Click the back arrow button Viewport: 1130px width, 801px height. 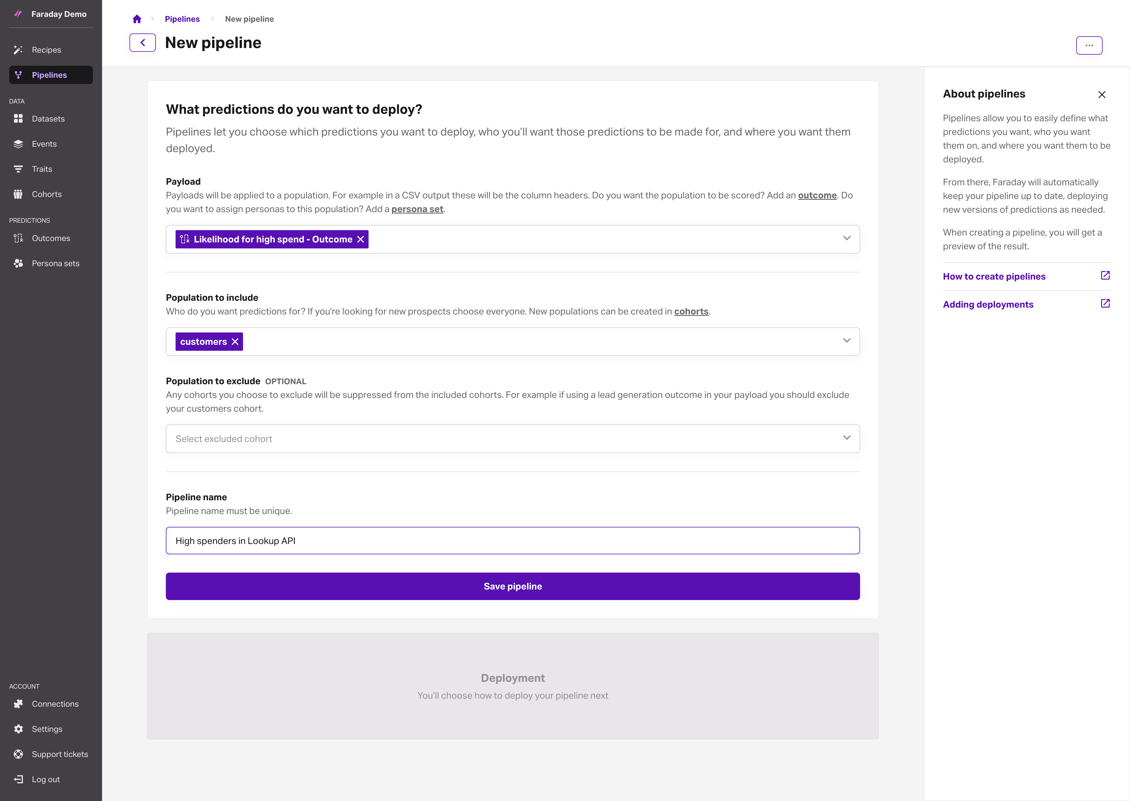[143, 42]
